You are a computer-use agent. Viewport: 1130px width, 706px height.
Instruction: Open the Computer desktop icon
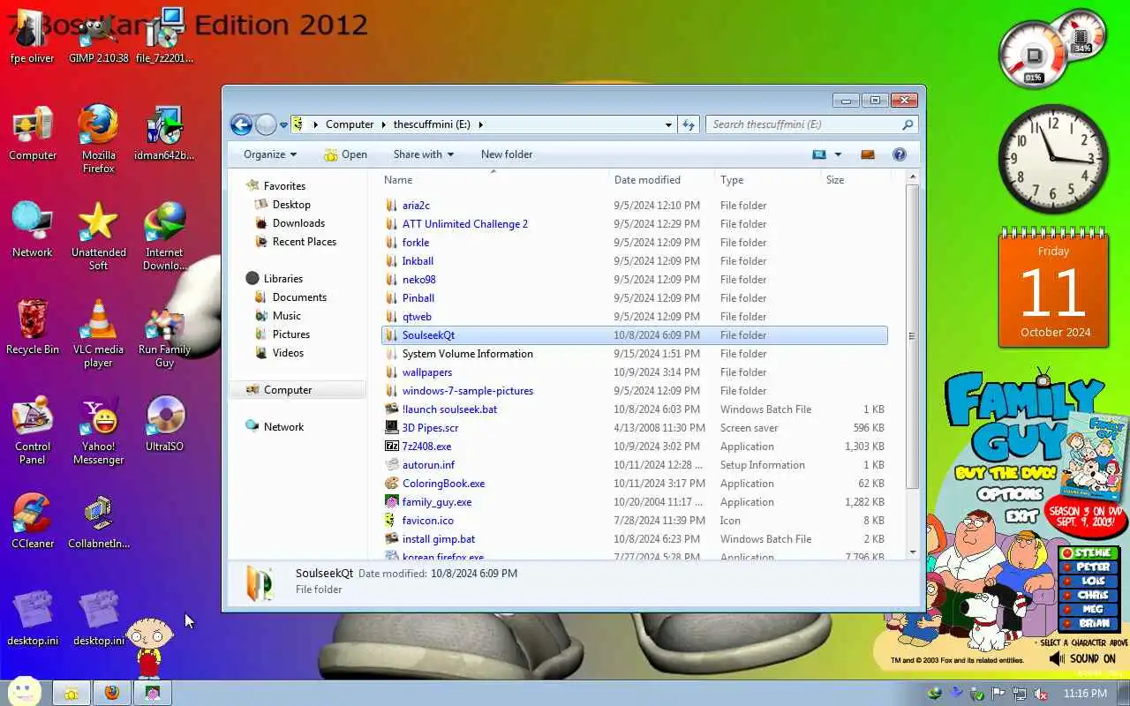click(x=33, y=132)
